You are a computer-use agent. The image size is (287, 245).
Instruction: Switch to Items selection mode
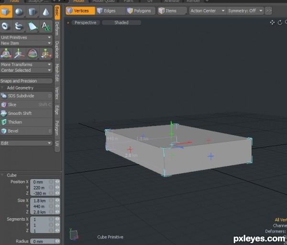[x=172, y=11]
